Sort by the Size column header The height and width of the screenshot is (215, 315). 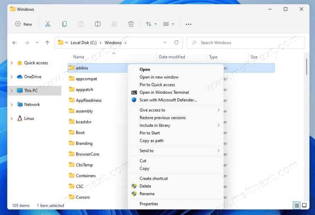[254, 57]
